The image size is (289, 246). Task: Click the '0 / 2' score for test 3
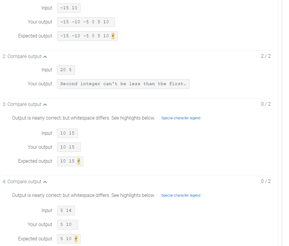coord(266,104)
